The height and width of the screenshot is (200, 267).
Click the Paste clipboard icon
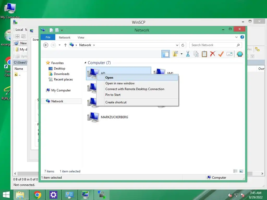coord(204,54)
